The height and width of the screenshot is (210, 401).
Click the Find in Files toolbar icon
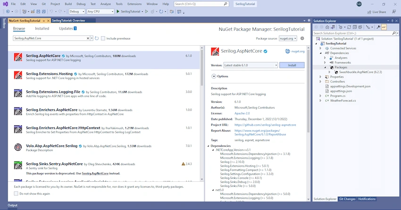(x=172, y=11)
